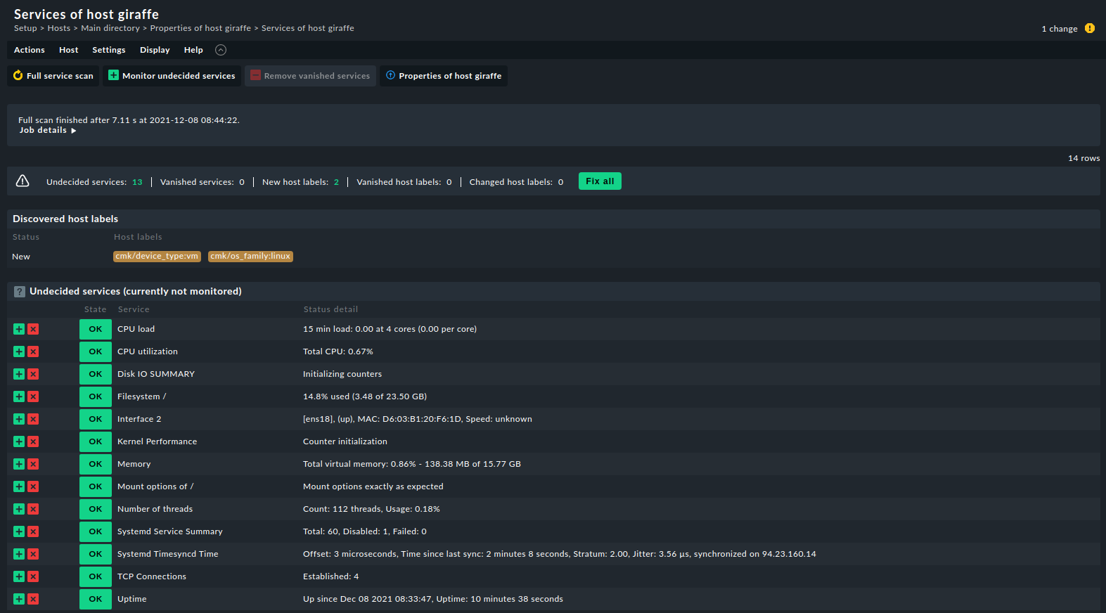Click red X icon for CPU utilization

click(x=33, y=351)
